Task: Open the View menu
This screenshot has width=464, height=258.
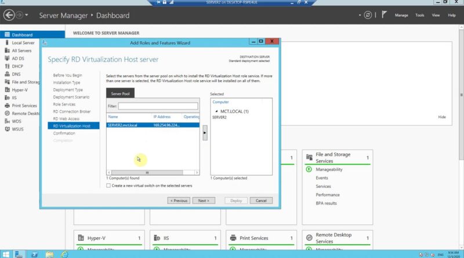Action: 436,15
